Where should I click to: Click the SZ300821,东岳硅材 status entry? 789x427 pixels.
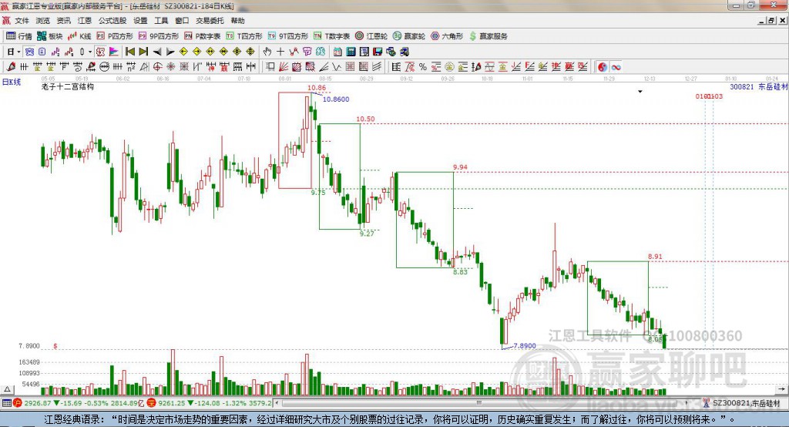tap(746, 403)
